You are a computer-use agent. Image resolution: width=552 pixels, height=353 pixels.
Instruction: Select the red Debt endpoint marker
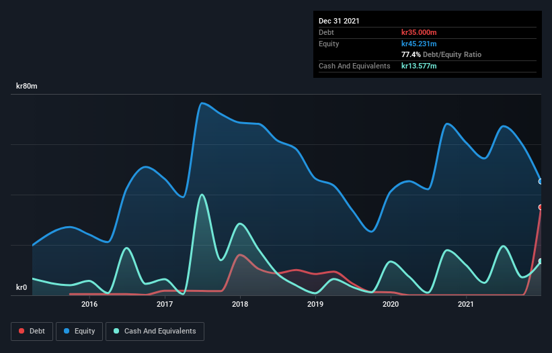[x=541, y=207]
